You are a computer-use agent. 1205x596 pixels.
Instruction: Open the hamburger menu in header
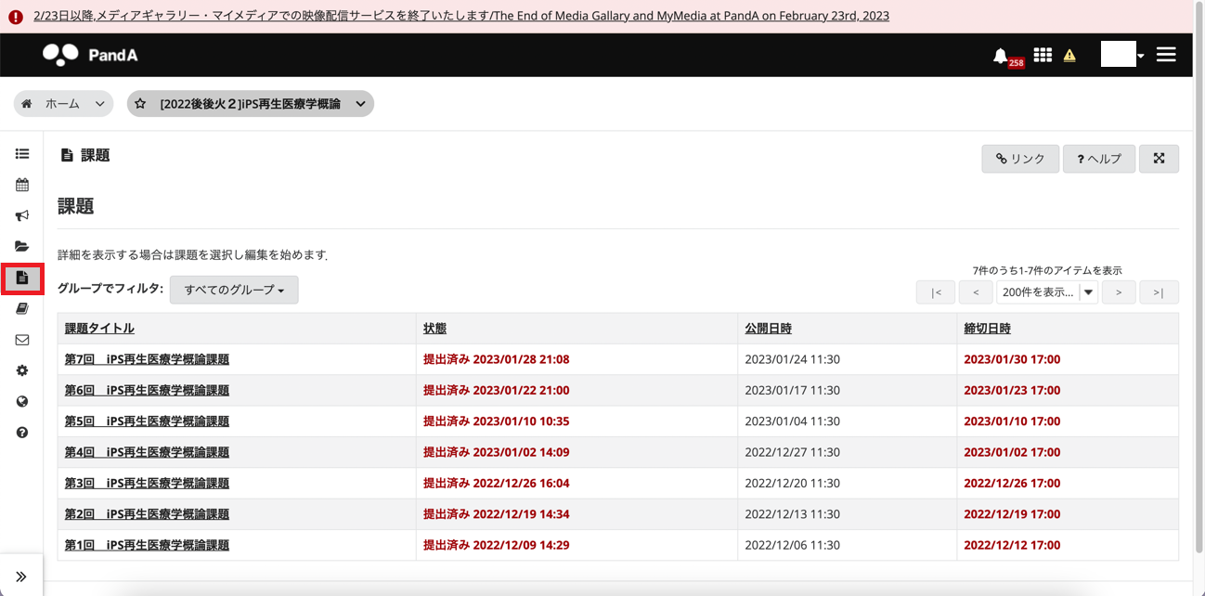pyautogui.click(x=1166, y=55)
